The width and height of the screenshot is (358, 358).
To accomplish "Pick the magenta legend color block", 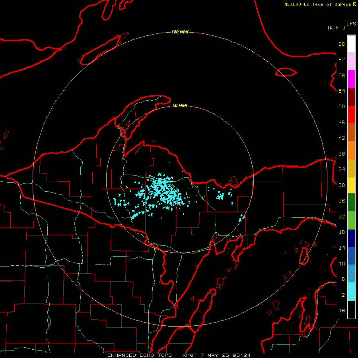I will pyautogui.click(x=351, y=79).
